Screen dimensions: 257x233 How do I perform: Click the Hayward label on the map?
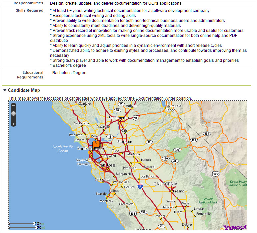pos(109,156)
